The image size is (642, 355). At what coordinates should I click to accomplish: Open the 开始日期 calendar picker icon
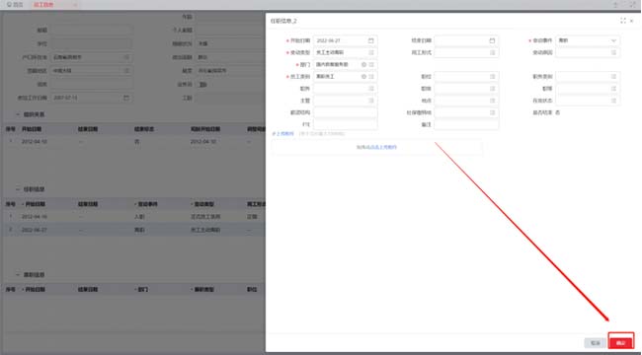click(371, 40)
